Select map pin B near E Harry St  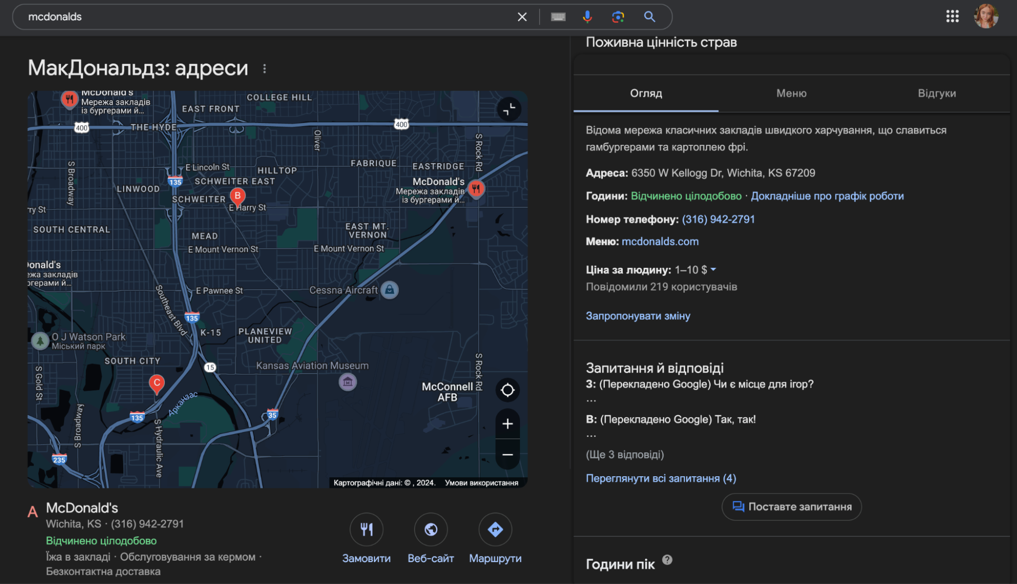pyautogui.click(x=238, y=196)
